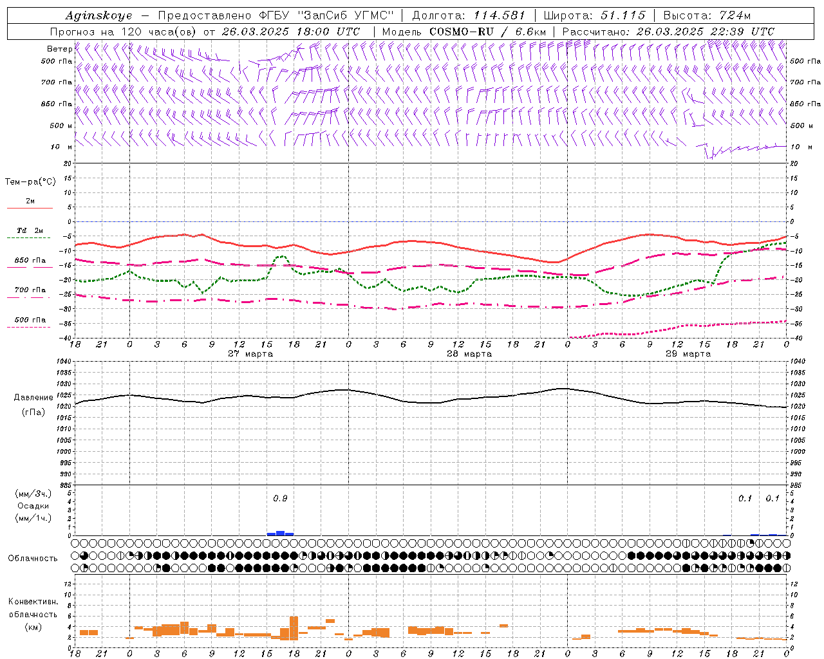Viewport: 824px width, 659px height.
Task: Click the Осадки precipitation label
Action: click(33, 506)
